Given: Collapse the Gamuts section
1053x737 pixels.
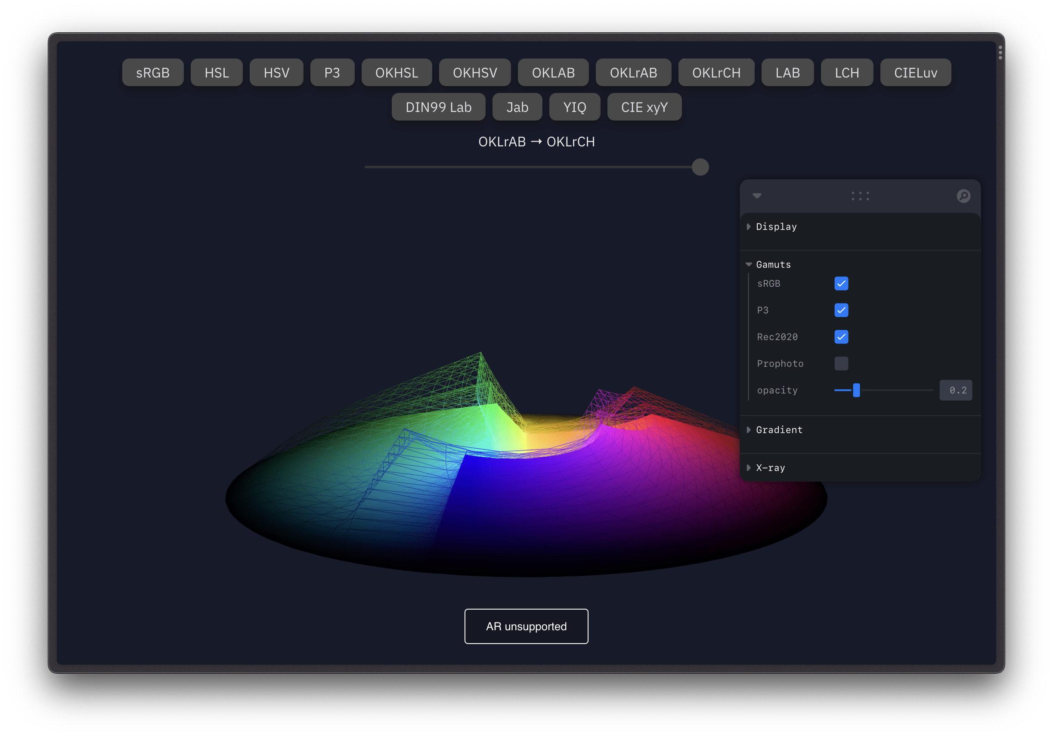Looking at the screenshot, I should point(773,265).
